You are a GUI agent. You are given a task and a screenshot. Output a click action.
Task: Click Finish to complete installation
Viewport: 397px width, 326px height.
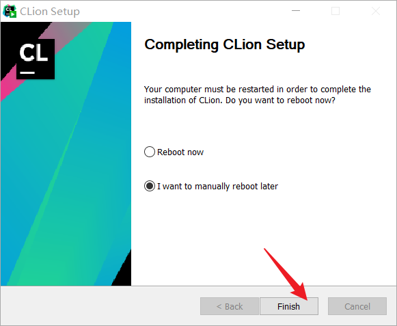coord(289,306)
